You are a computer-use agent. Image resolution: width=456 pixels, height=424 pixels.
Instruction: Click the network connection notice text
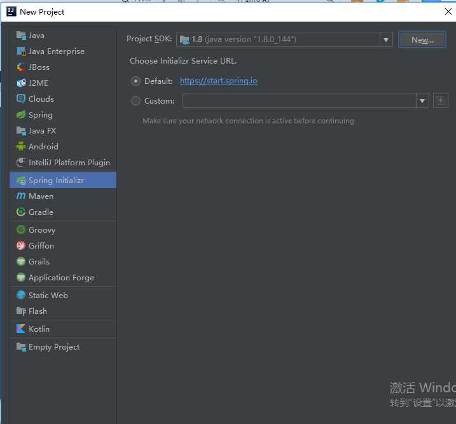(249, 121)
